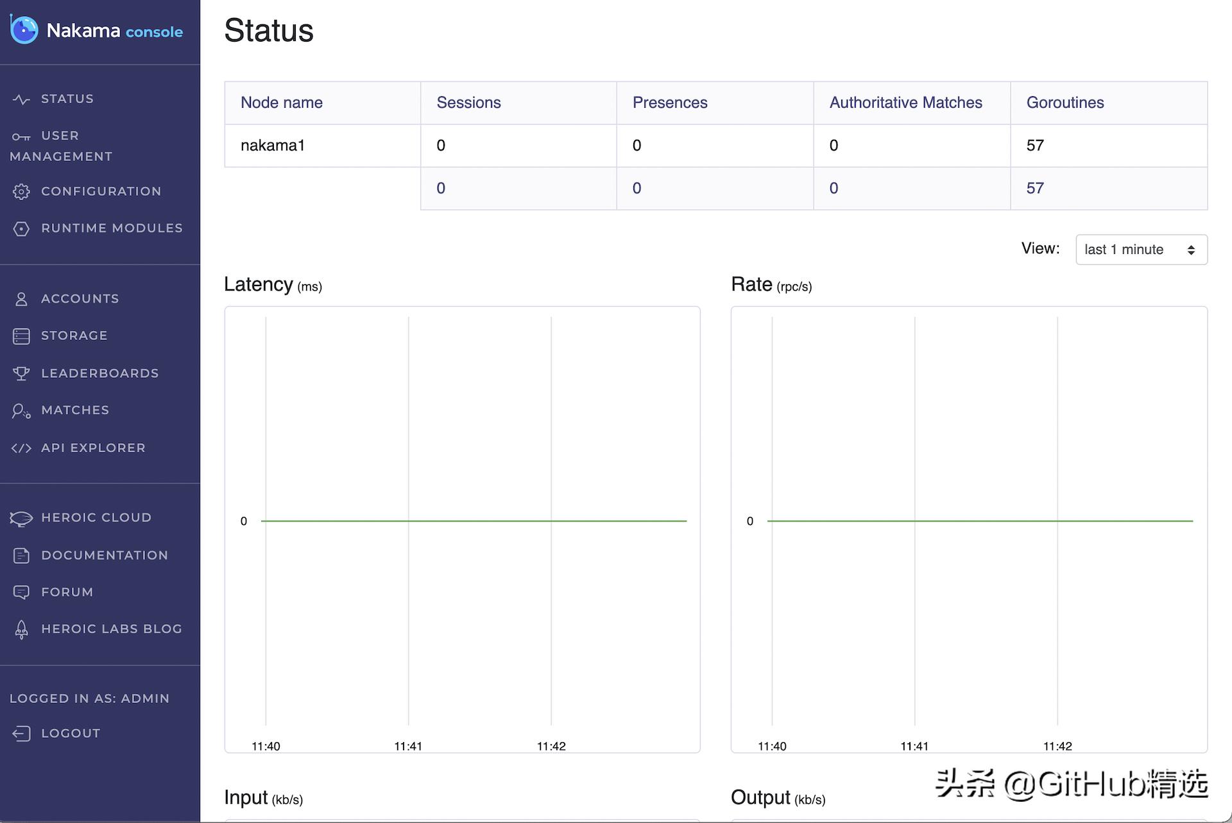This screenshot has width=1232, height=823.
Task: Click the Matches icon in sidebar
Action: (21, 411)
